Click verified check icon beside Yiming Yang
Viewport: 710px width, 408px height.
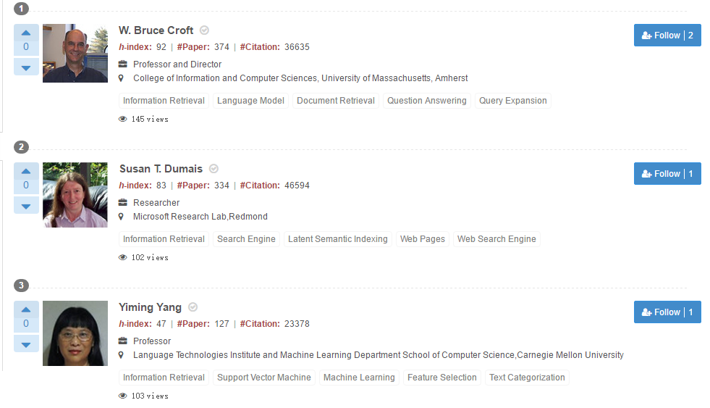tap(193, 307)
